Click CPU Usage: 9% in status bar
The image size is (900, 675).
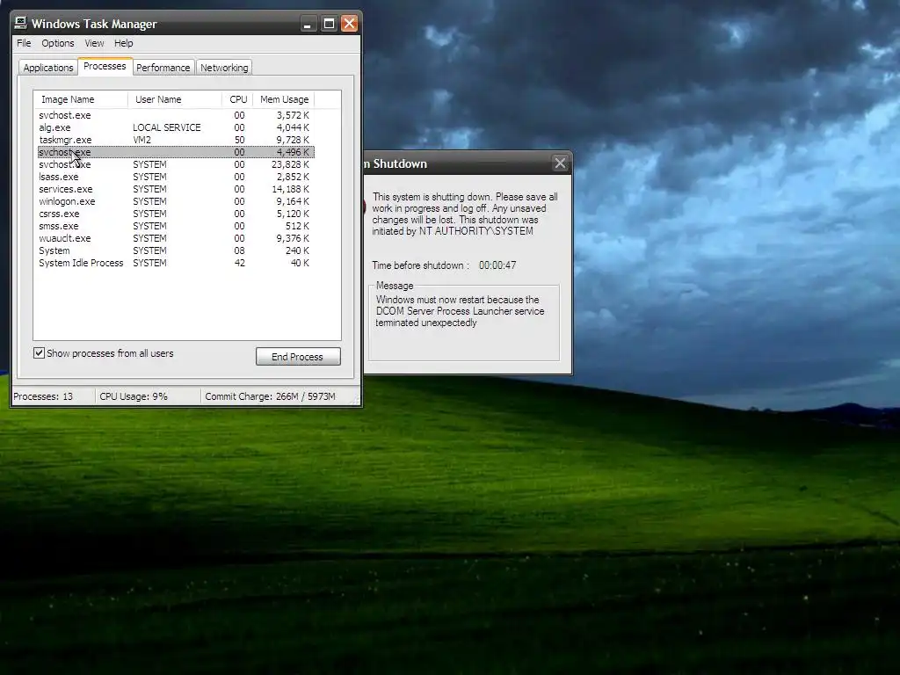click(134, 396)
